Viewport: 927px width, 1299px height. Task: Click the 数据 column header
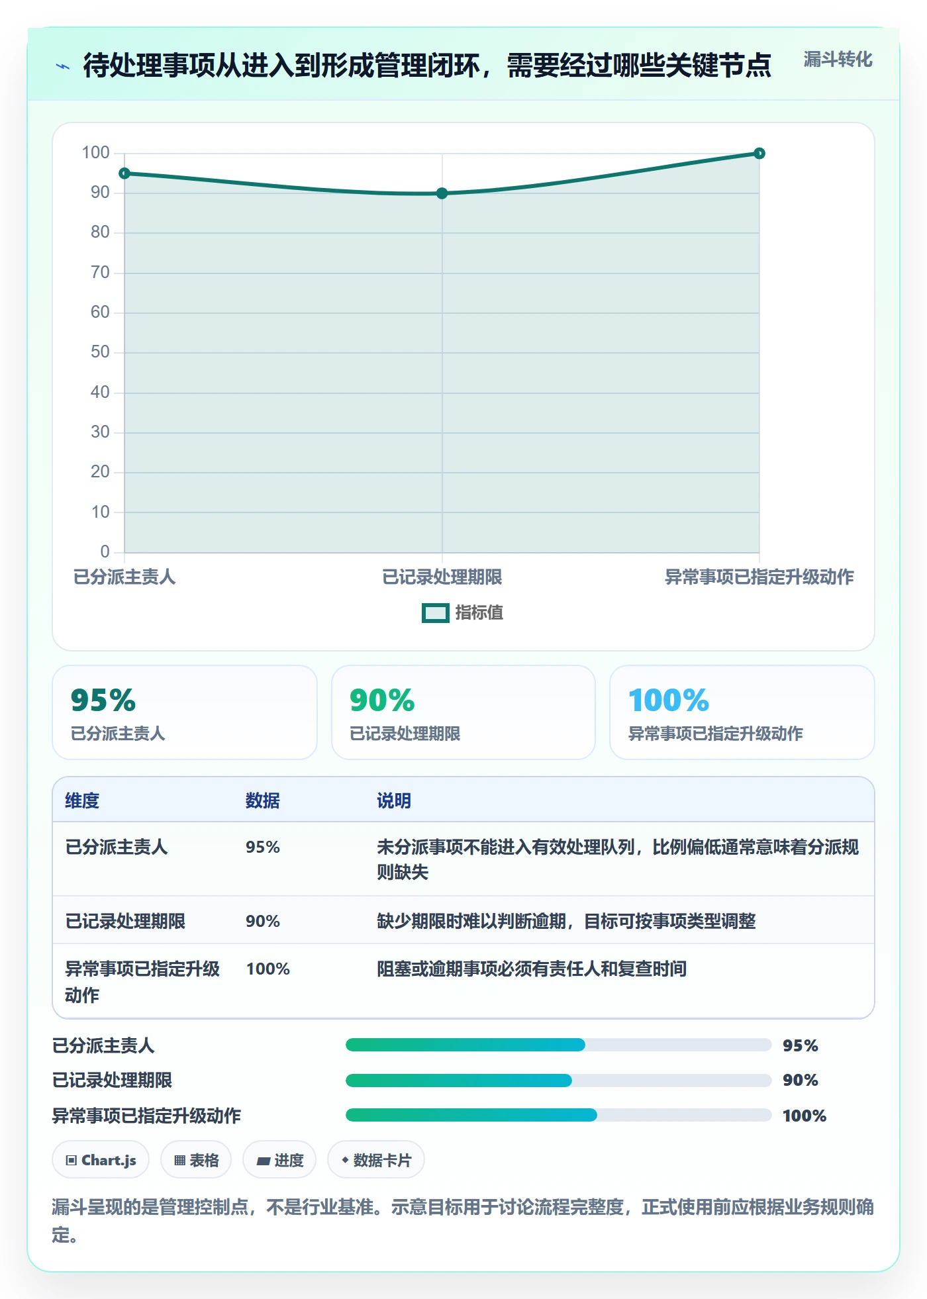263,800
